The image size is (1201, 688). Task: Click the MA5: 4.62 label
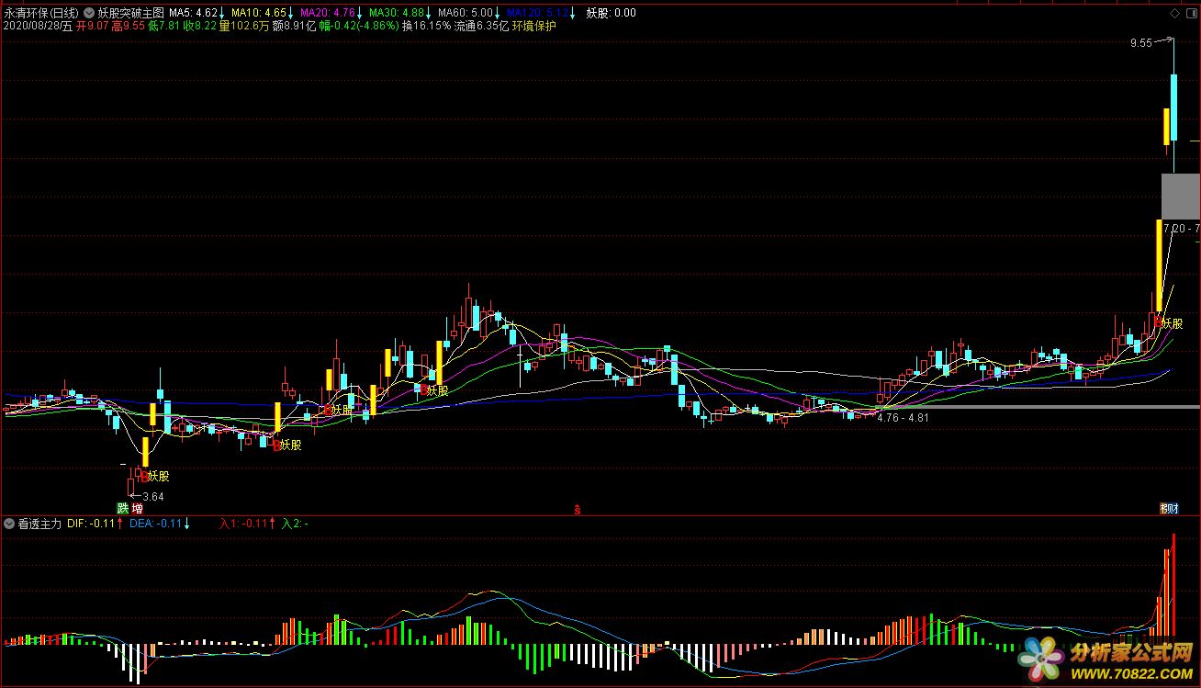(193, 13)
